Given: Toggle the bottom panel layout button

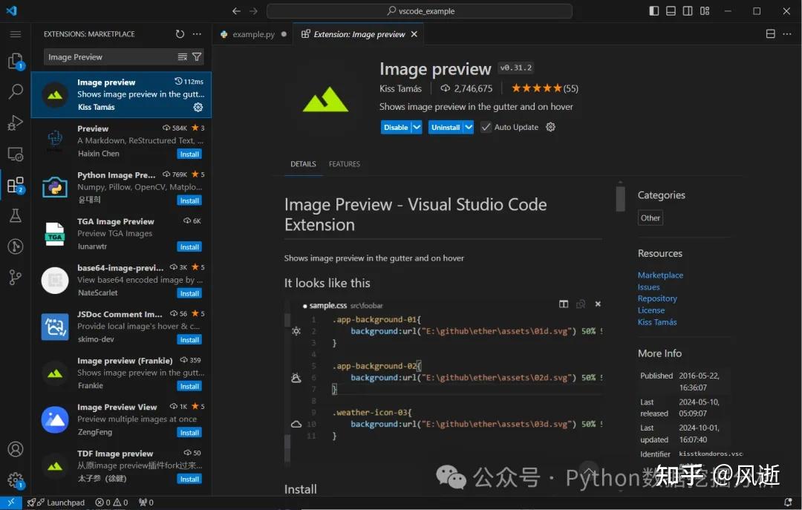Looking at the screenshot, I should click(x=671, y=11).
